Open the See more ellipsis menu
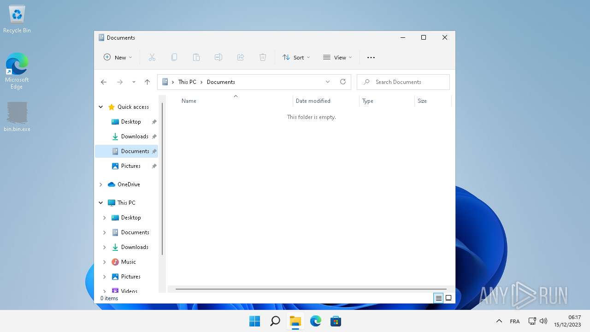 (x=371, y=58)
